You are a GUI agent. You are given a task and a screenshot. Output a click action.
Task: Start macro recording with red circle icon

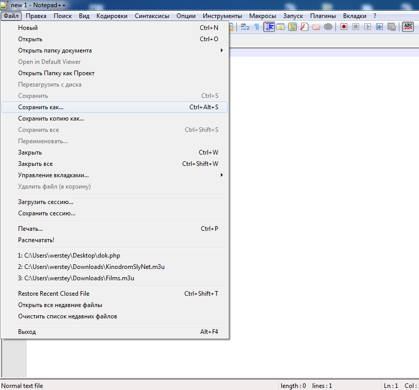click(x=344, y=27)
